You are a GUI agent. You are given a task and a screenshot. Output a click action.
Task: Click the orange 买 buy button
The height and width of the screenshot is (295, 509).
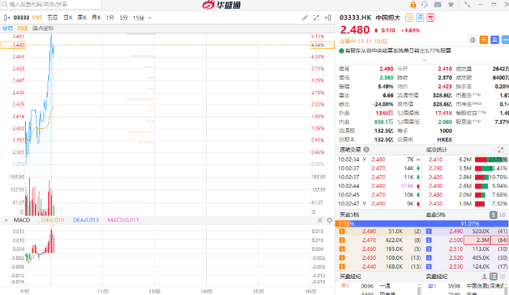(484, 40)
